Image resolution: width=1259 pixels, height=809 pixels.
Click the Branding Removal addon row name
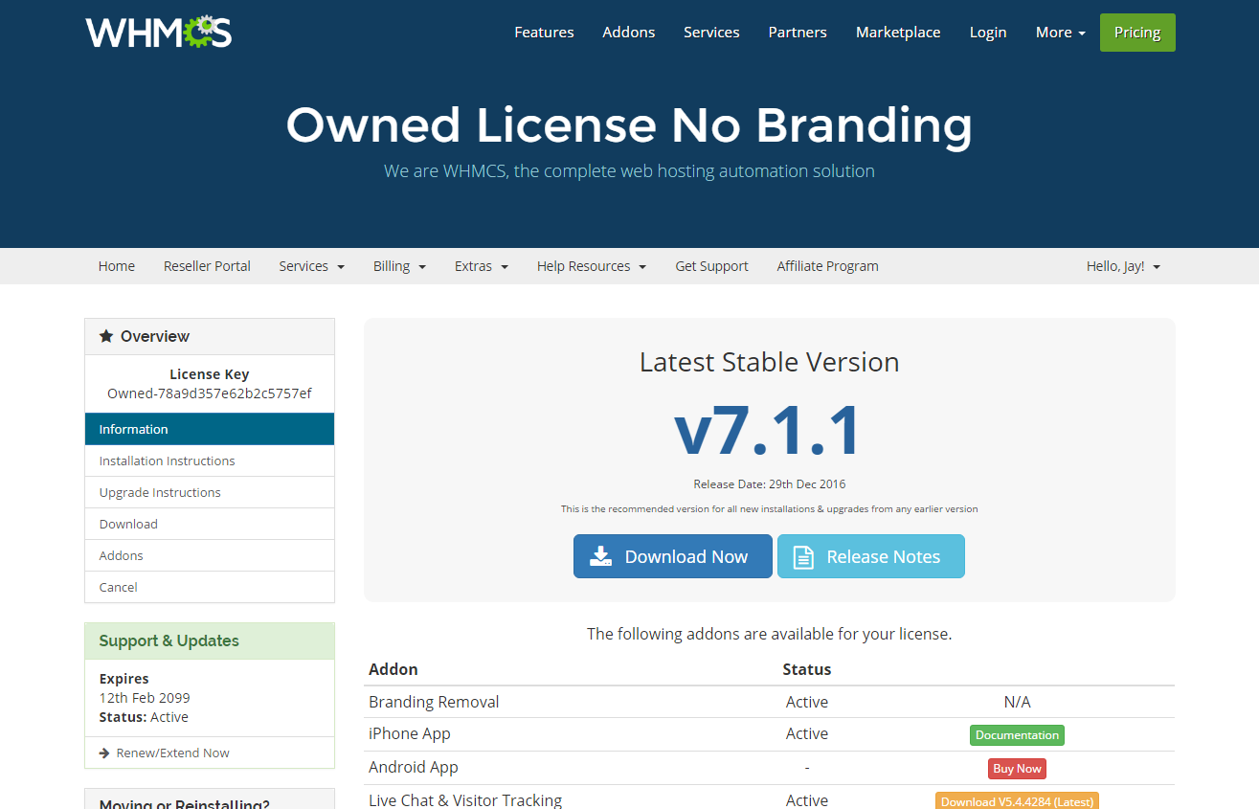tap(434, 702)
